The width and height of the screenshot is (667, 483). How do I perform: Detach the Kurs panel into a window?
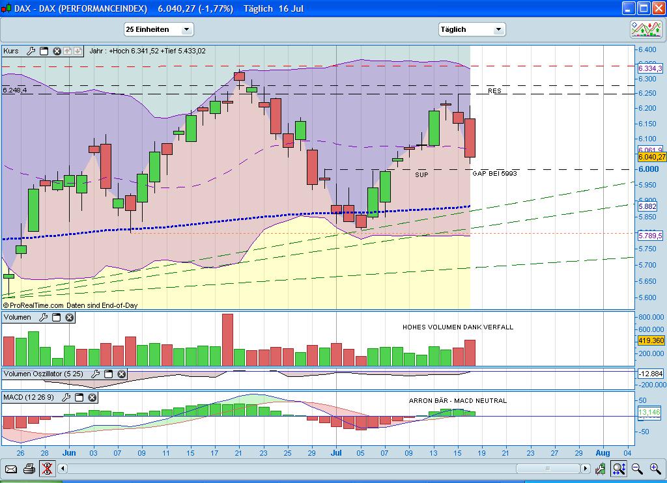pos(44,51)
